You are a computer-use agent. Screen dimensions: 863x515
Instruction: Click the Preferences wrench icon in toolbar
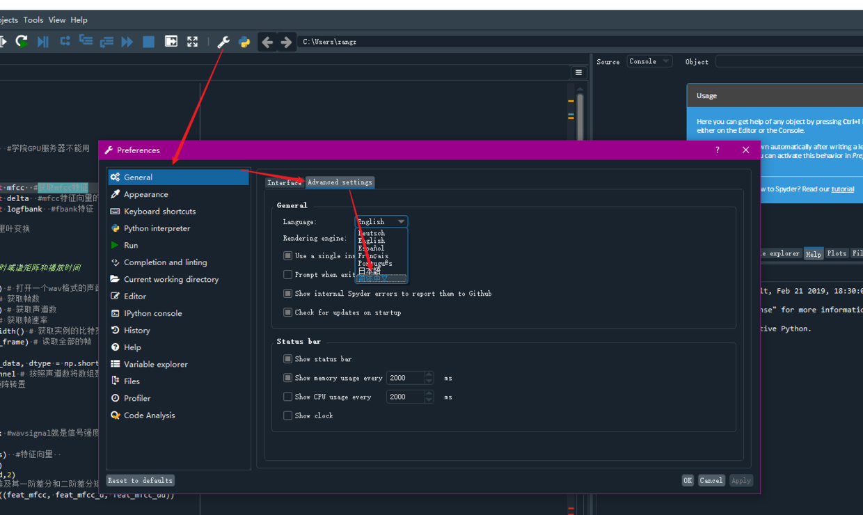point(223,42)
